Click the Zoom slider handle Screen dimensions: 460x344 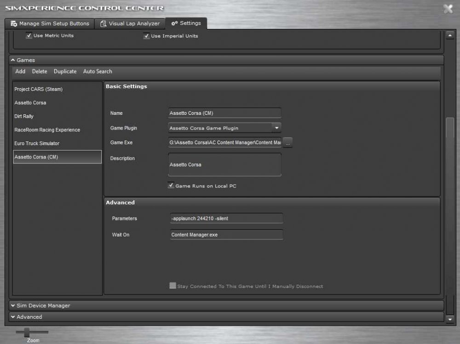pyautogui.click(x=27, y=332)
